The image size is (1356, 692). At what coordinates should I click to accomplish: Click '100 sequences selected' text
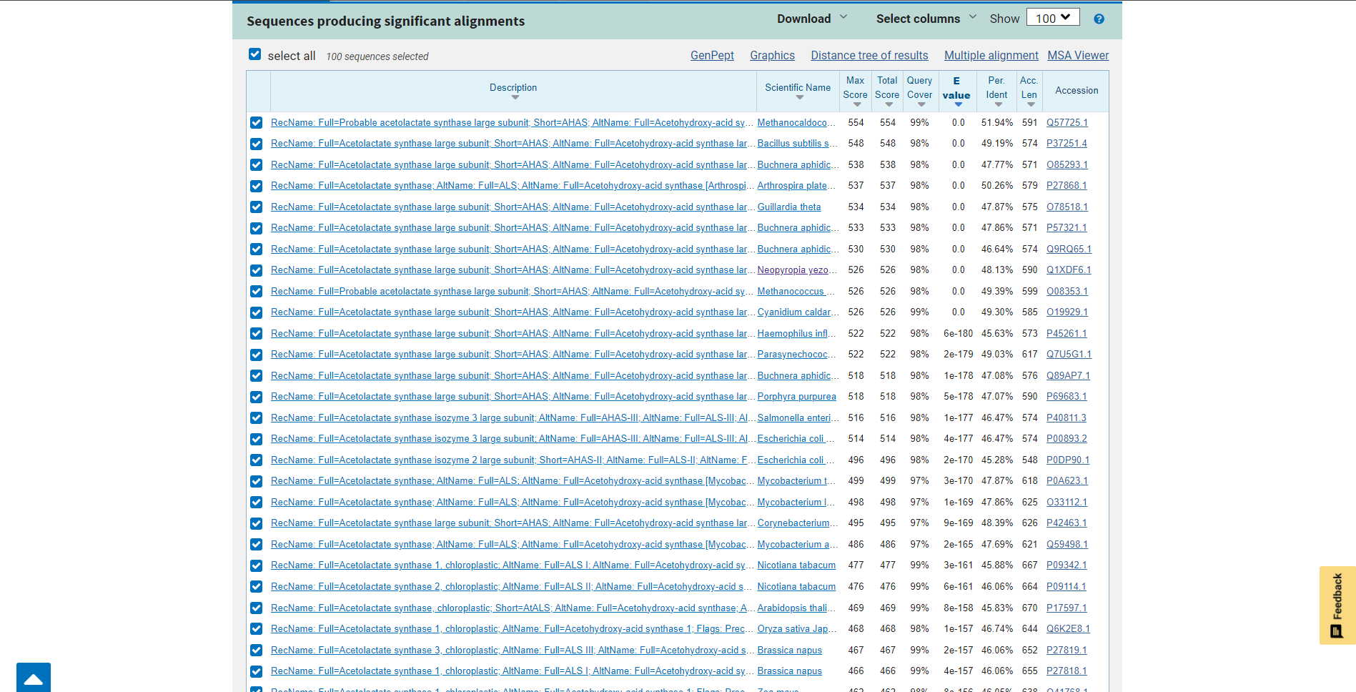point(377,56)
